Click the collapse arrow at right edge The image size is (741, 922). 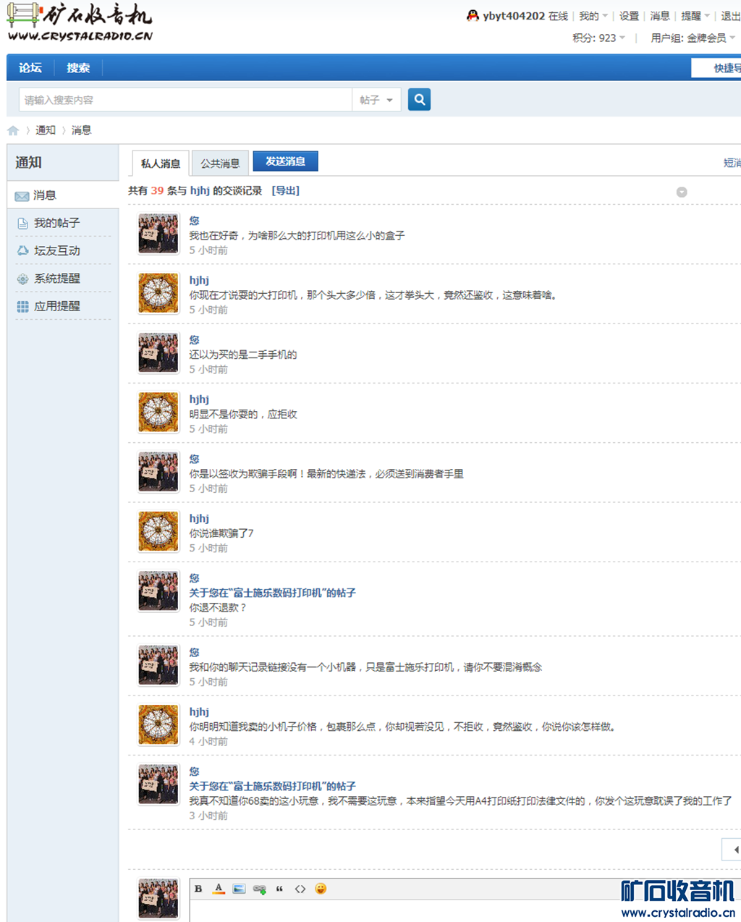732,850
